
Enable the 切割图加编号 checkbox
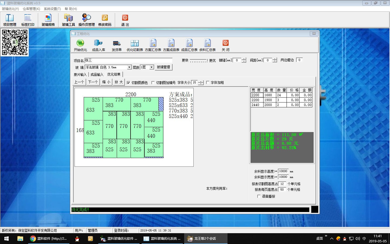coord(153,83)
